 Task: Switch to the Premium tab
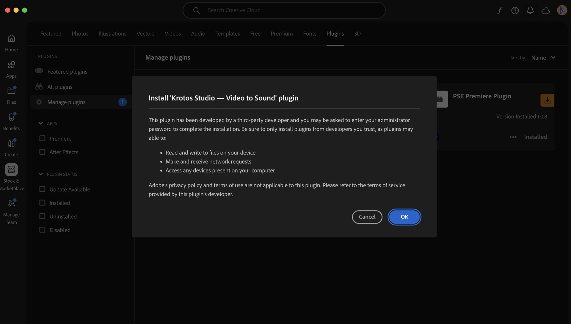[x=282, y=34]
